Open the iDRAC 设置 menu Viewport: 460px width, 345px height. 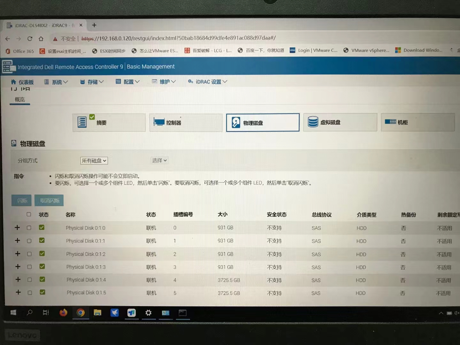click(x=208, y=82)
